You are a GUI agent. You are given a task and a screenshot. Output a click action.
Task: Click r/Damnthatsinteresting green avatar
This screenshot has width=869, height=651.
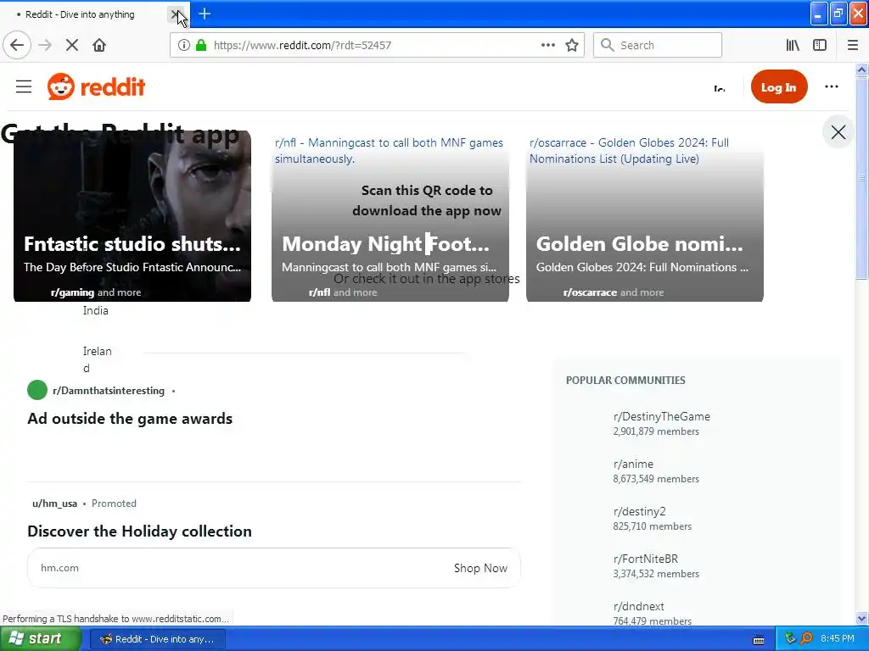(x=37, y=390)
